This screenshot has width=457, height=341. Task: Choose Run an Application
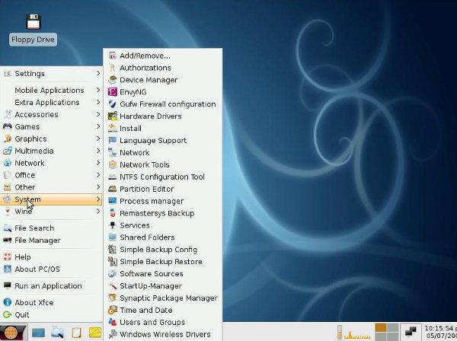[51, 286]
